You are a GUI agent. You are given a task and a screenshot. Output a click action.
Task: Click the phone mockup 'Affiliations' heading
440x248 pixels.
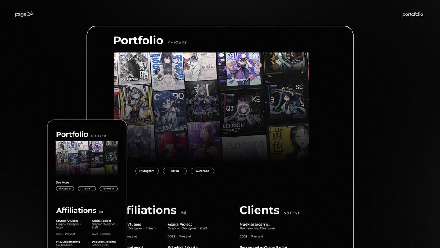76,211
